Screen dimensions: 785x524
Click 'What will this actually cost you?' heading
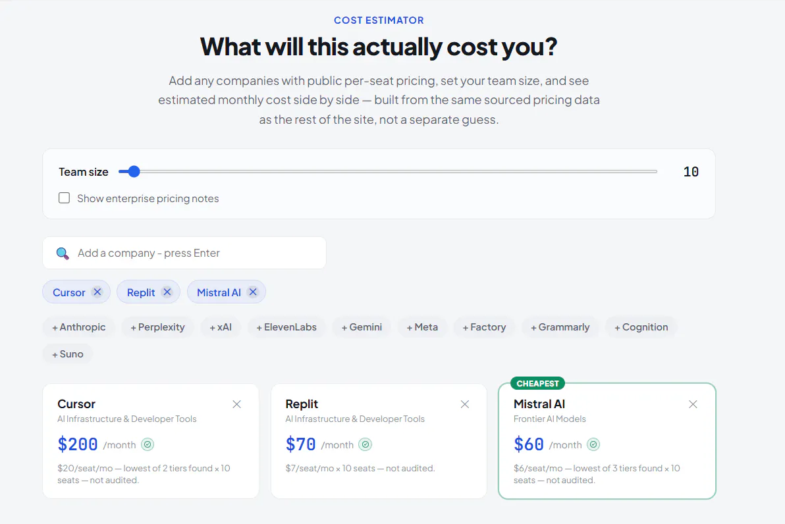pyautogui.click(x=379, y=47)
